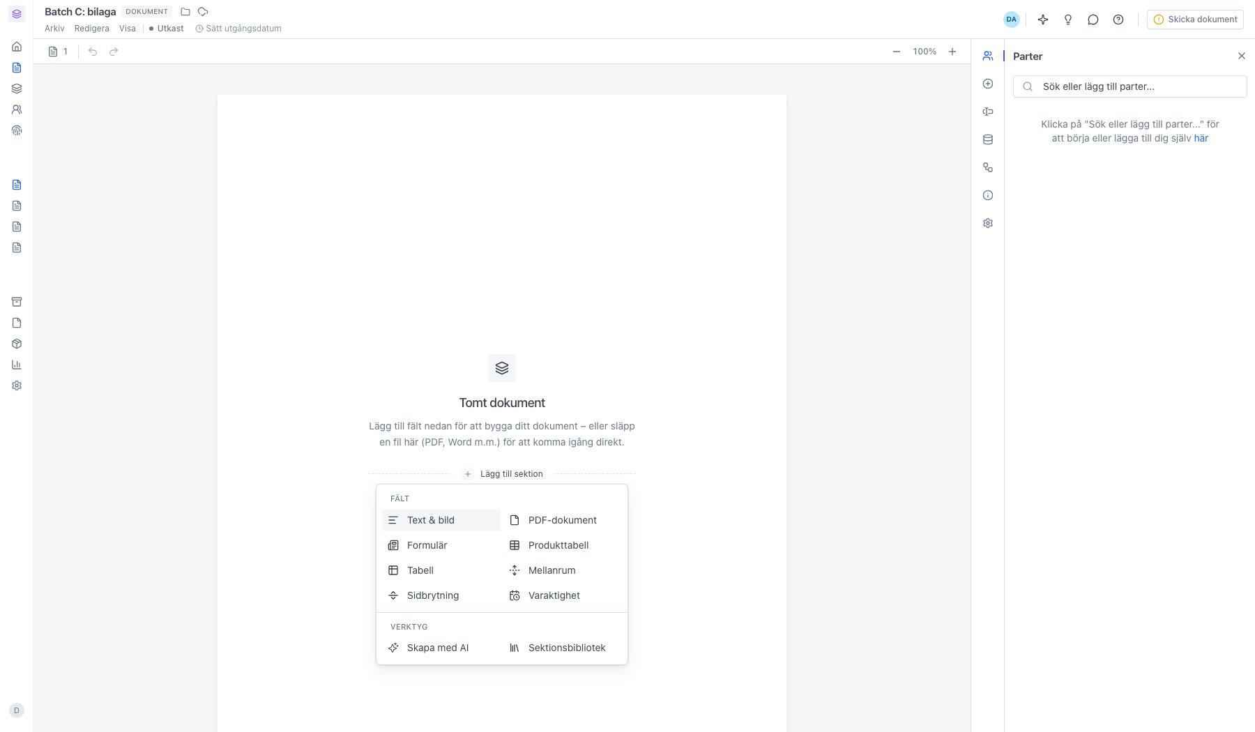1255x732 pixels.
Task: Choose Formulär from the field list
Action: (441, 545)
